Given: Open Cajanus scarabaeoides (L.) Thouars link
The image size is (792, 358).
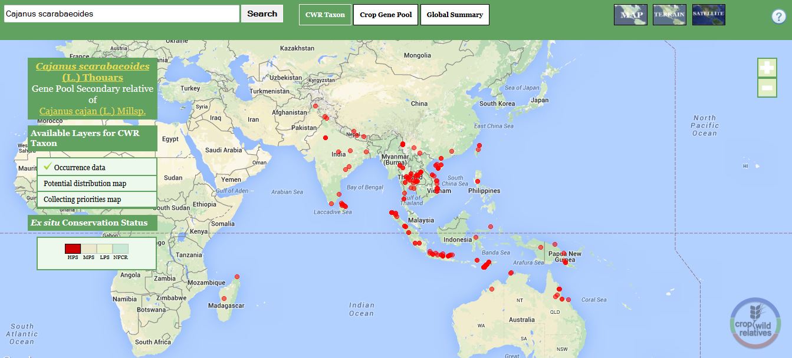Looking at the screenshot, I should point(93,72).
